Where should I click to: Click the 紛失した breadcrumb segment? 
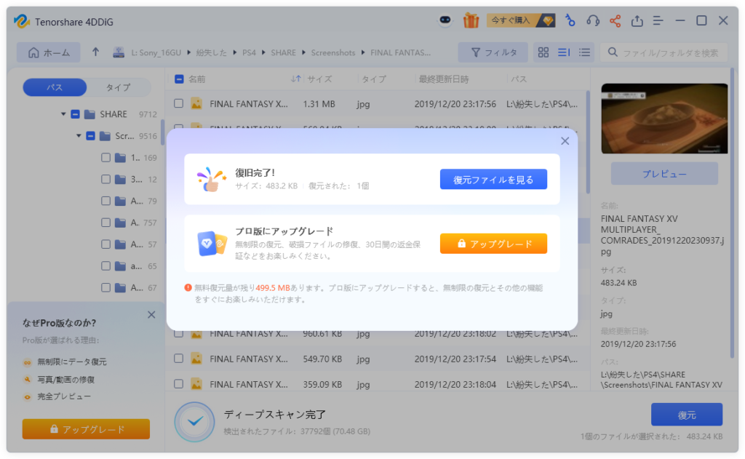[x=212, y=53]
